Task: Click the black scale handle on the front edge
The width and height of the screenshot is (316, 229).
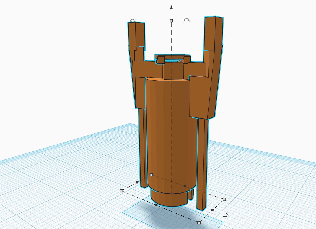Action: tap(157, 205)
